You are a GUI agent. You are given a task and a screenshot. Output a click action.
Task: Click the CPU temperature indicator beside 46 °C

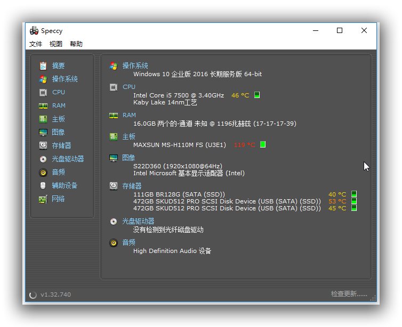pos(257,95)
